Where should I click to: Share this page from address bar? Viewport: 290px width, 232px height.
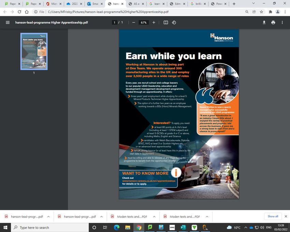[254, 12]
